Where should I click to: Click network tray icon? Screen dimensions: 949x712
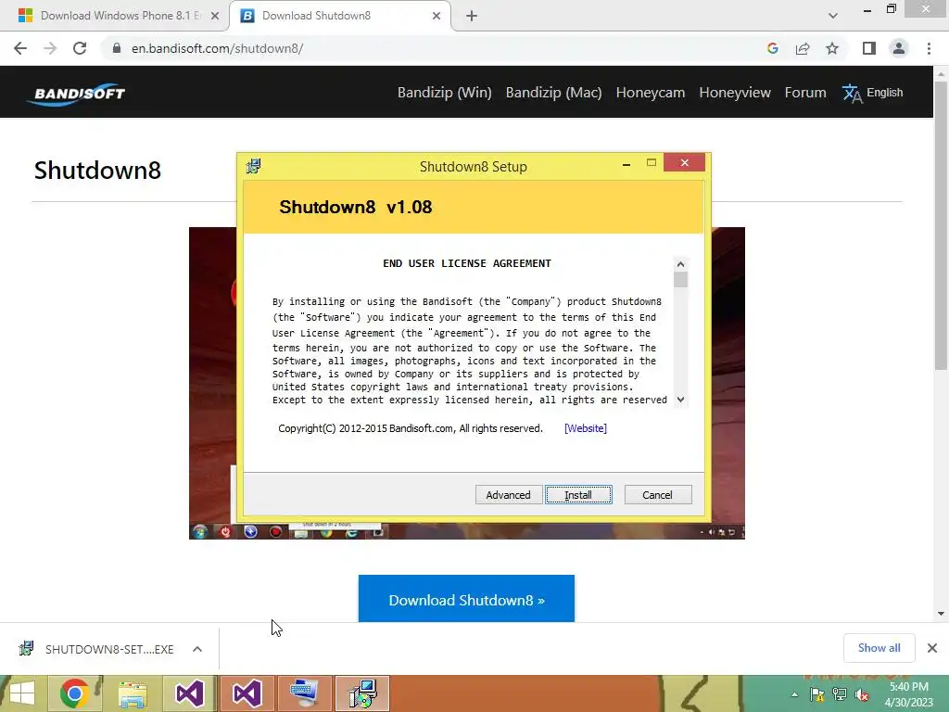[840, 694]
